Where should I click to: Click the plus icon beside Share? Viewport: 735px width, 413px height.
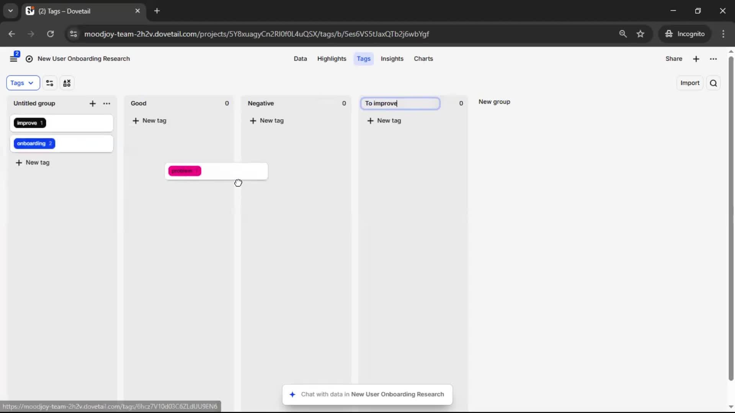(696, 59)
